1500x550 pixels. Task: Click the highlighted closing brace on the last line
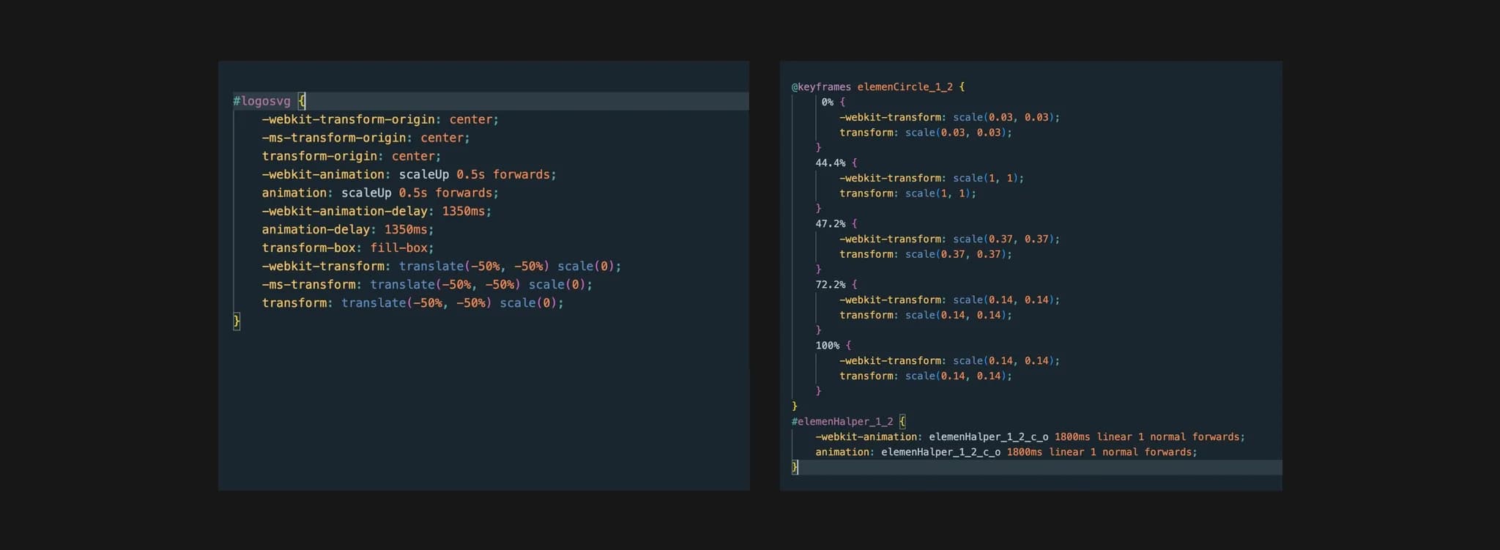(795, 467)
